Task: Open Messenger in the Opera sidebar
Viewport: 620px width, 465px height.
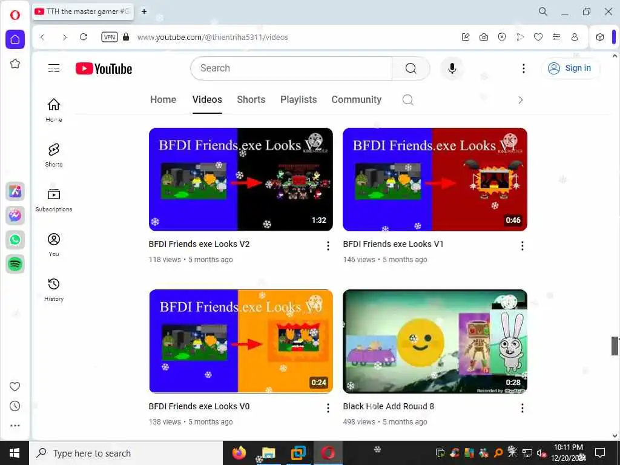Action: point(15,216)
